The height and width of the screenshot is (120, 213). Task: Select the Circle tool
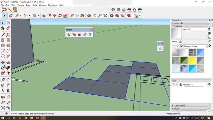click(x=3, y=45)
